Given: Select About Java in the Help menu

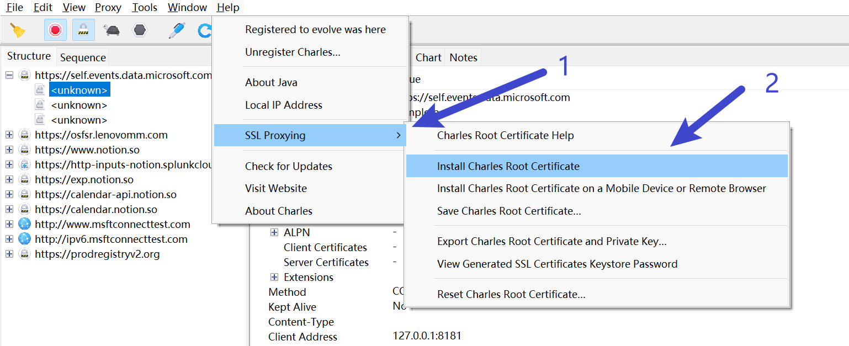Looking at the screenshot, I should tap(310, 82).
